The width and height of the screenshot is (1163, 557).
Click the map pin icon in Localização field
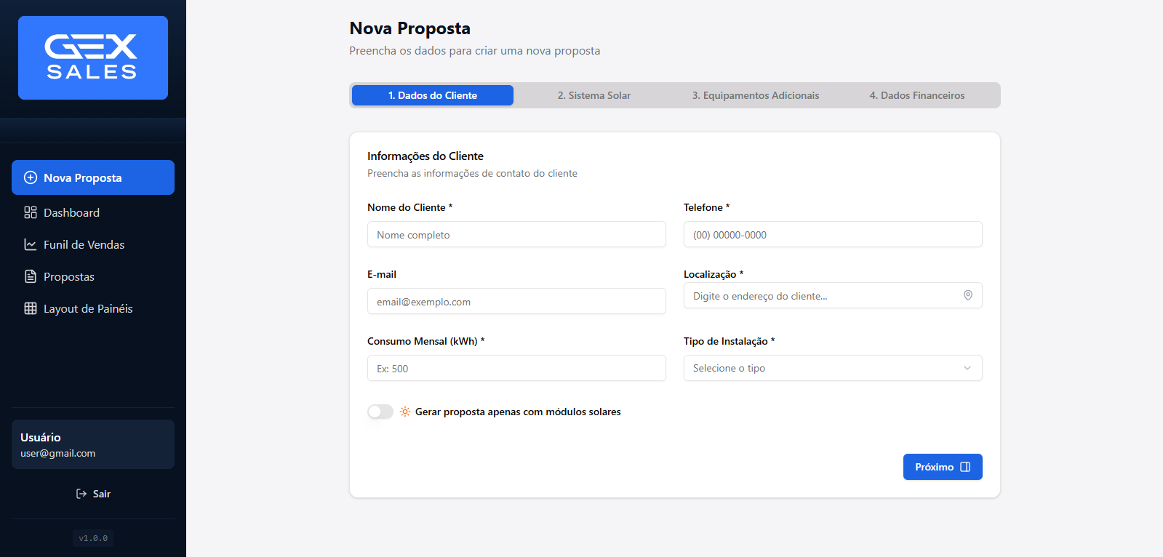[x=967, y=295]
